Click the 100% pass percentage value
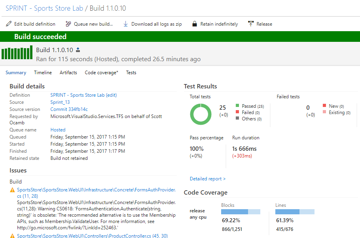Screen dimensions: 360x238 click(x=197, y=149)
